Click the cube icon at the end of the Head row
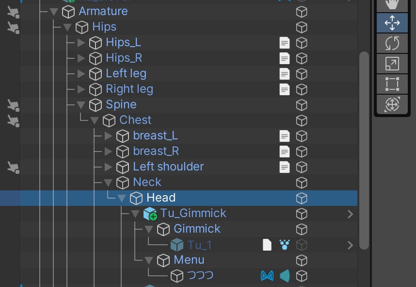Screen dimensions: 416x287 [x=302, y=198]
